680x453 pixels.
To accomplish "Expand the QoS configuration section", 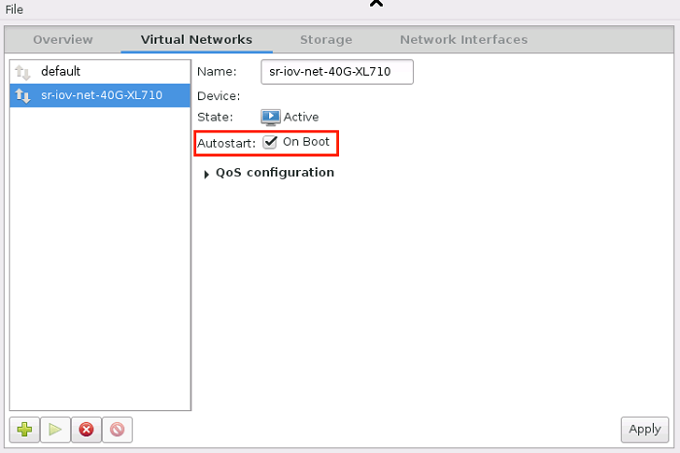I will pyautogui.click(x=207, y=173).
